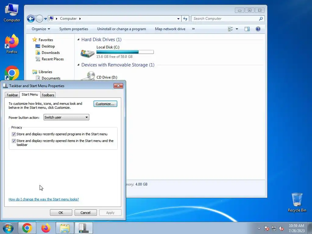Select the Start Menu tab
This screenshot has width=312, height=234.
tap(30, 94)
